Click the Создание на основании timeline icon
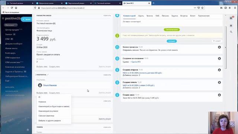This screenshot has height=134, width=238. coord(117,58)
